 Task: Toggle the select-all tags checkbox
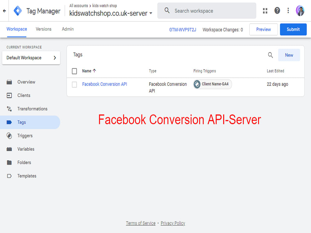tap(74, 71)
